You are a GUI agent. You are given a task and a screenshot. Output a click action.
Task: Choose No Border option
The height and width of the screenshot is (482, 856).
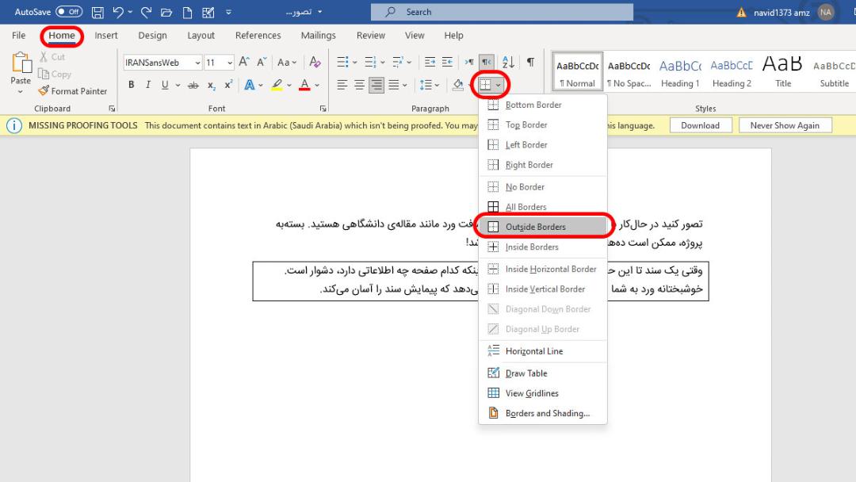click(x=543, y=186)
